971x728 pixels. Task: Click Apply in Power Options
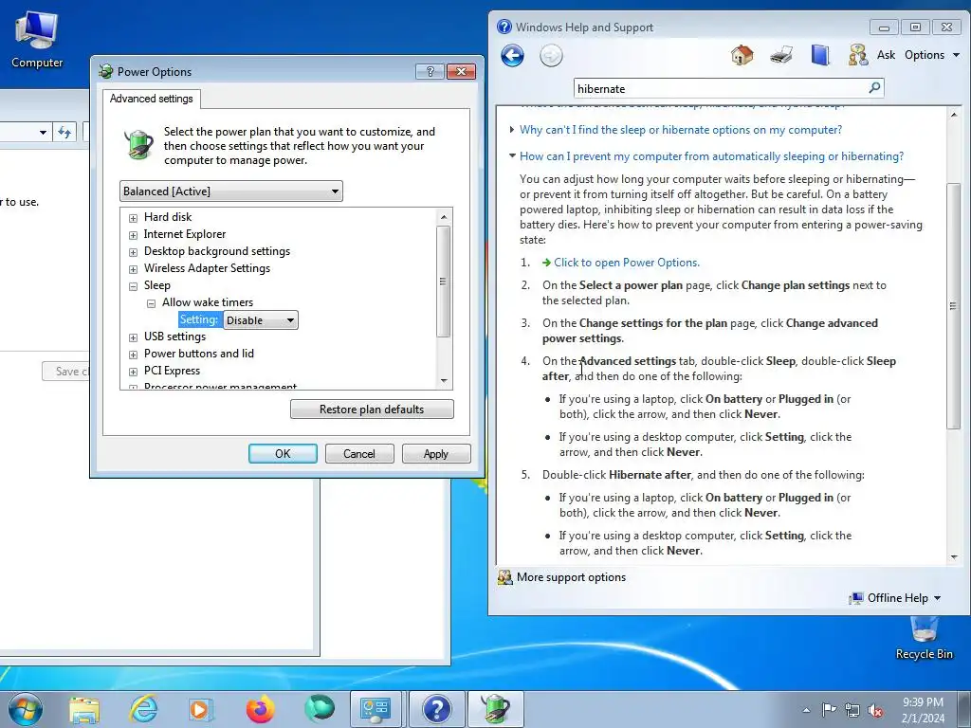[x=436, y=454]
